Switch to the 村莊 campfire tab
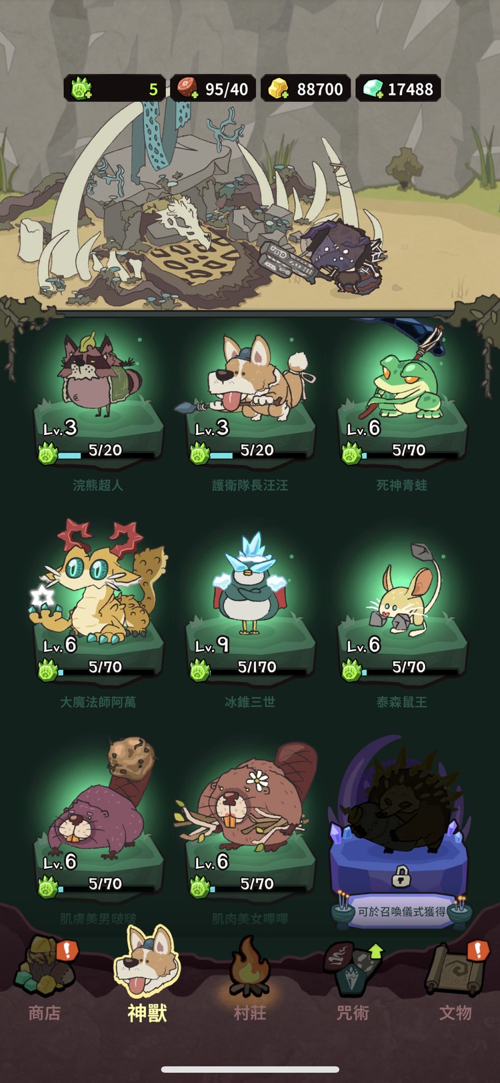The image size is (500, 1083). click(250, 980)
